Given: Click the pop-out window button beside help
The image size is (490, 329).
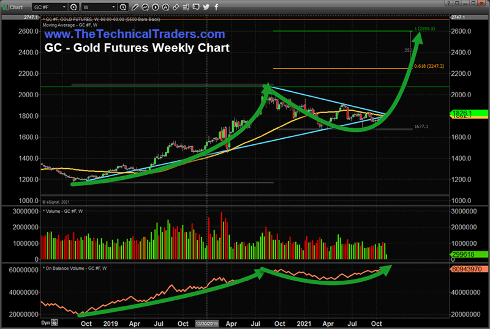Looking at the screenshot, I should point(457,3).
